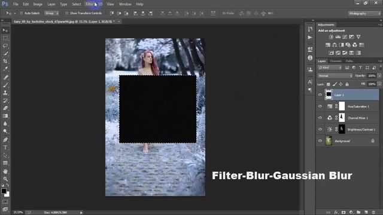This screenshot has width=383, height=215.
Task: Select the Clone Stamp tool
Action: coord(5,93)
